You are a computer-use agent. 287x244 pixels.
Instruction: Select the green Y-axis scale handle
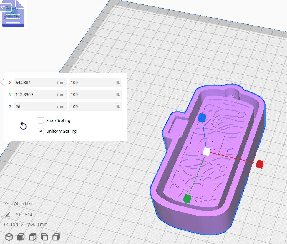[x=188, y=198]
